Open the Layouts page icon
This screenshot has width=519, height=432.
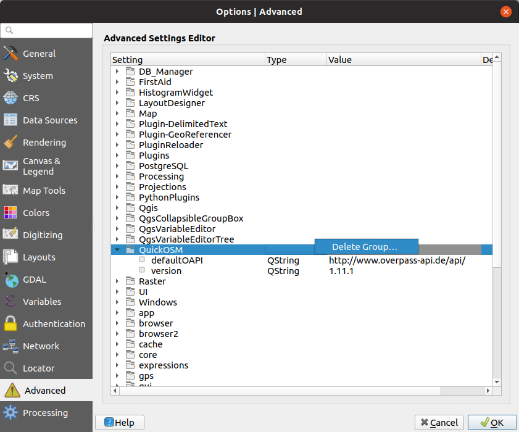click(10, 257)
